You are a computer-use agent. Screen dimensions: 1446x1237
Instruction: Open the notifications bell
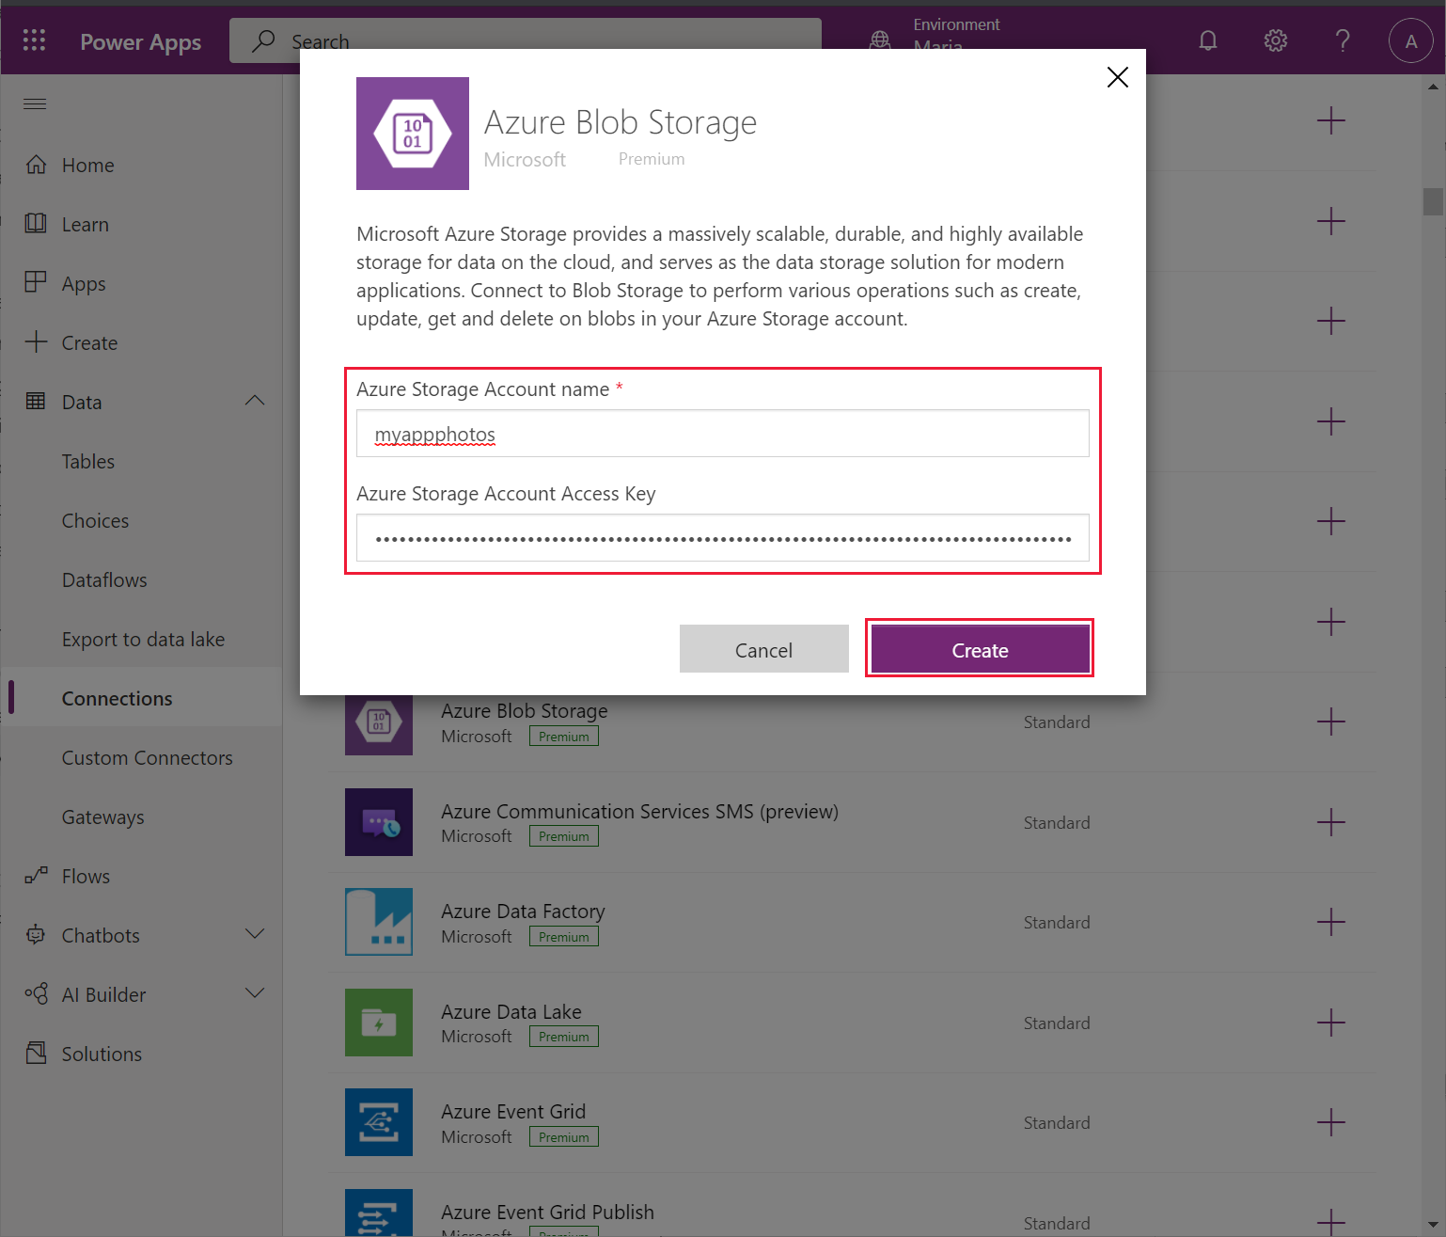click(1208, 40)
